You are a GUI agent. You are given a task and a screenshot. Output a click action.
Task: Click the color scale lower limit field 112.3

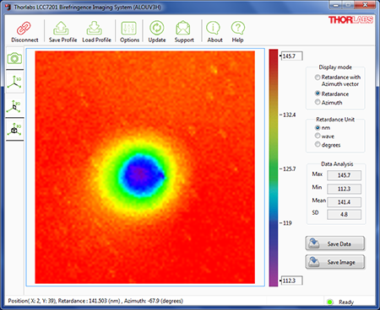point(292,281)
